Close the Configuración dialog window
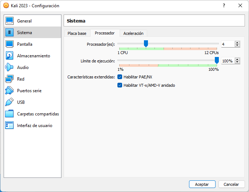This screenshot has height=192, width=249. [240, 5]
